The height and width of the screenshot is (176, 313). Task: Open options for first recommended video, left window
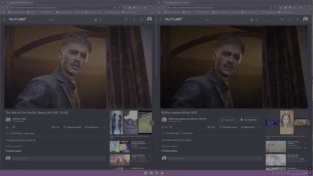pyautogui.click(x=150, y=143)
